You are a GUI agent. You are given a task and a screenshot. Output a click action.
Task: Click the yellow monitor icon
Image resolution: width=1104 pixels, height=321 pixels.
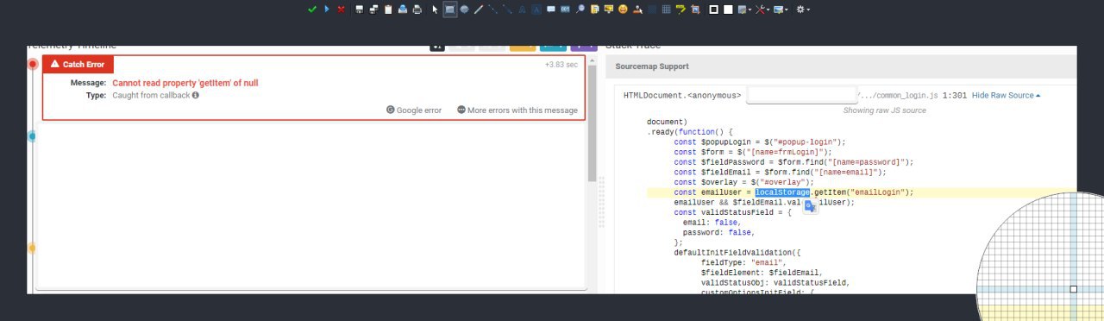[609, 9]
